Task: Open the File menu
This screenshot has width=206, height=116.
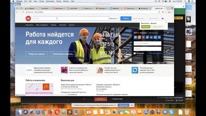Action: (x=25, y=1)
